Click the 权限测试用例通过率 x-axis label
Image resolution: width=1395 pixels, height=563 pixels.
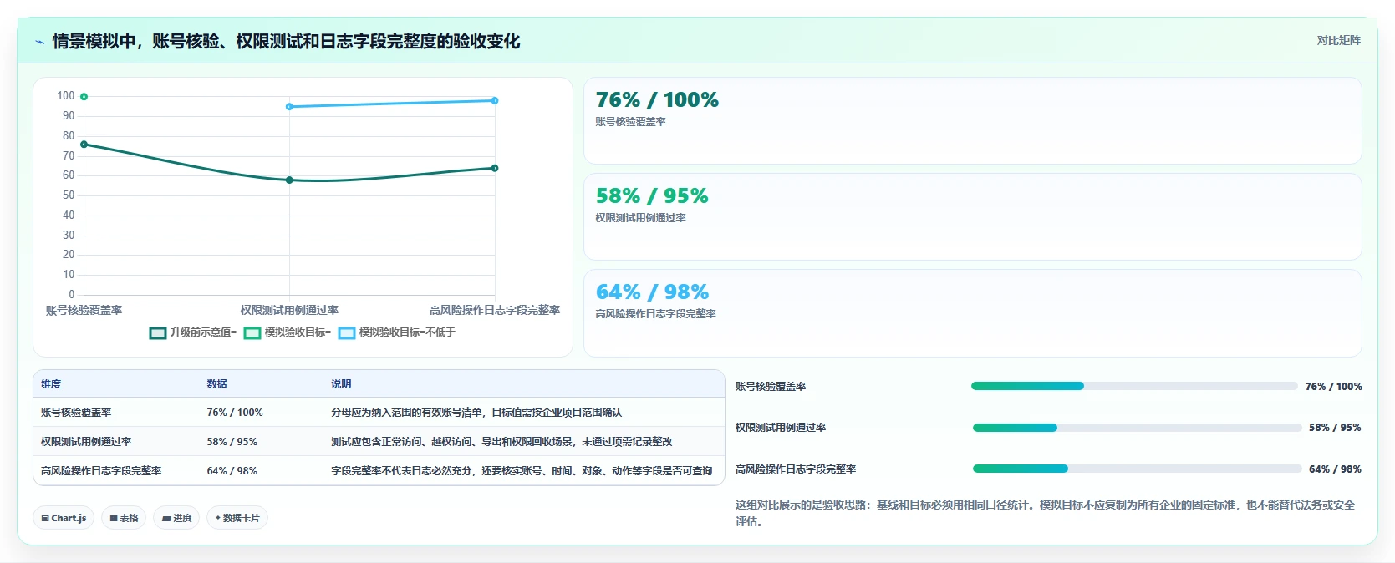289,310
